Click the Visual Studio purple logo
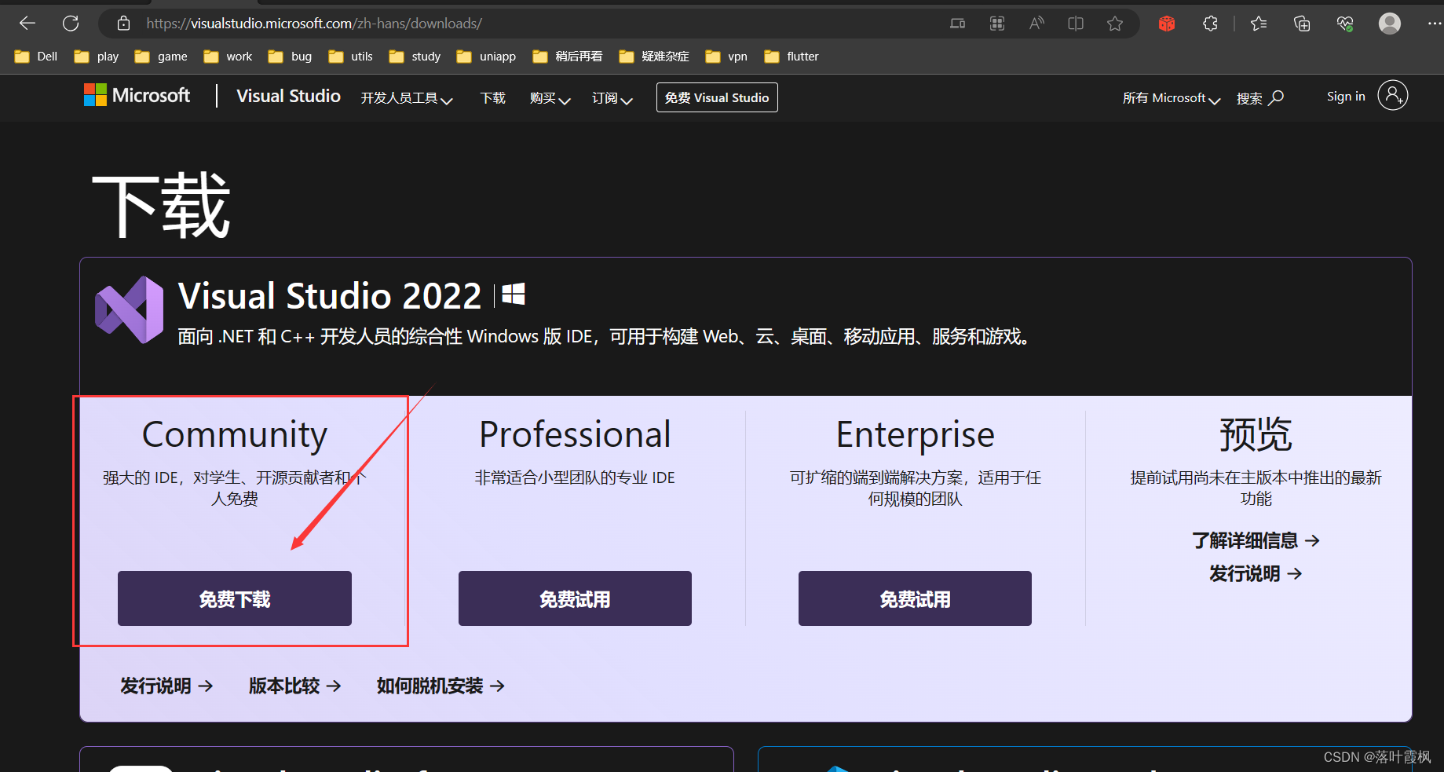Viewport: 1444px width, 772px height. pyautogui.click(x=130, y=309)
